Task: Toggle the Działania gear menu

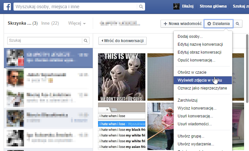Action: click(218, 24)
